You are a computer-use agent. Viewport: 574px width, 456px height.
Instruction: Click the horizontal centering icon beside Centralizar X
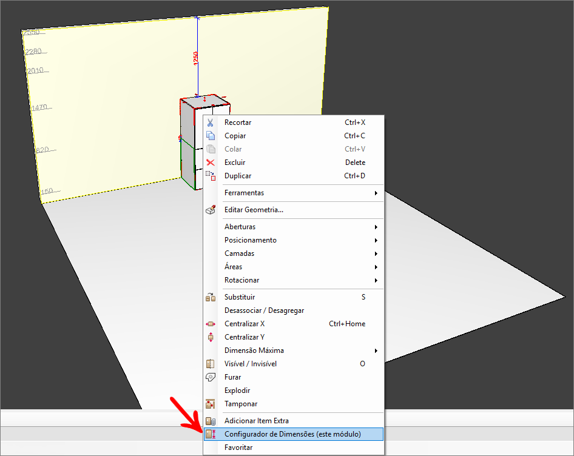coord(211,324)
